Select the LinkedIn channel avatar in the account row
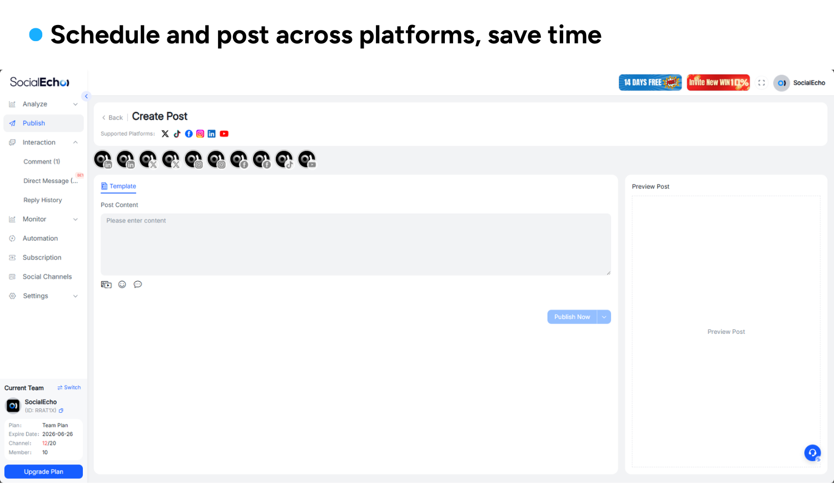Image resolution: width=834 pixels, height=500 pixels. [103, 159]
